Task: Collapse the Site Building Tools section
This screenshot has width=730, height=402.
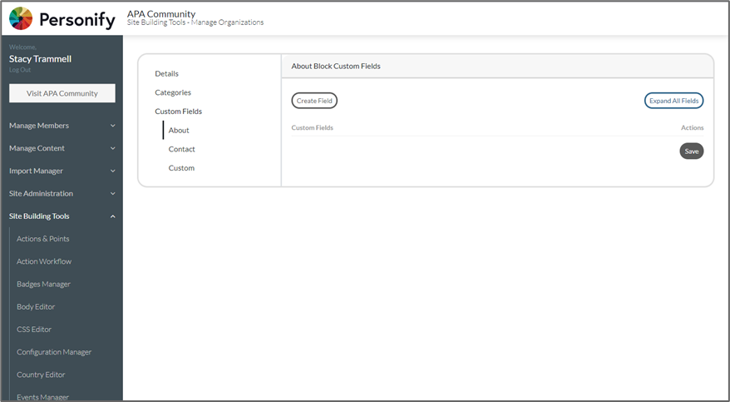Action: (x=113, y=216)
